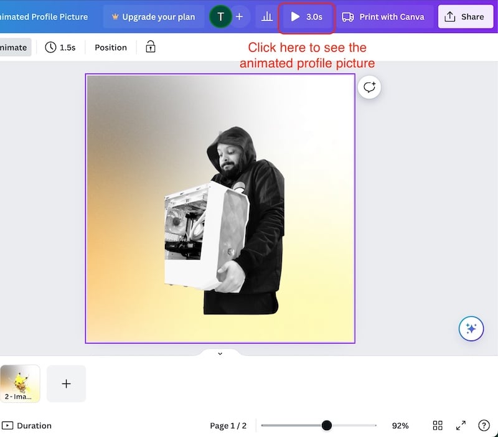Open the Position panel
Viewport: 498px width, 437px height.
(110, 47)
